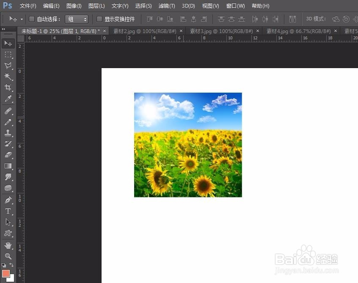Select the Pen tool
358x283 pixels.
8,200
